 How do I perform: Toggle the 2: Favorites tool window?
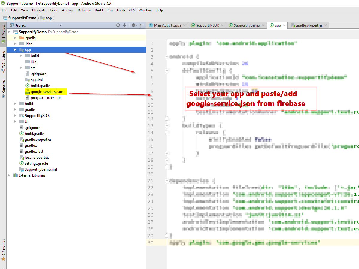point(3,250)
